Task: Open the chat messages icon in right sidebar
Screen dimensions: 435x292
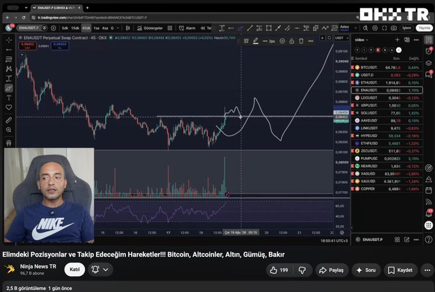Action: (x=429, y=74)
